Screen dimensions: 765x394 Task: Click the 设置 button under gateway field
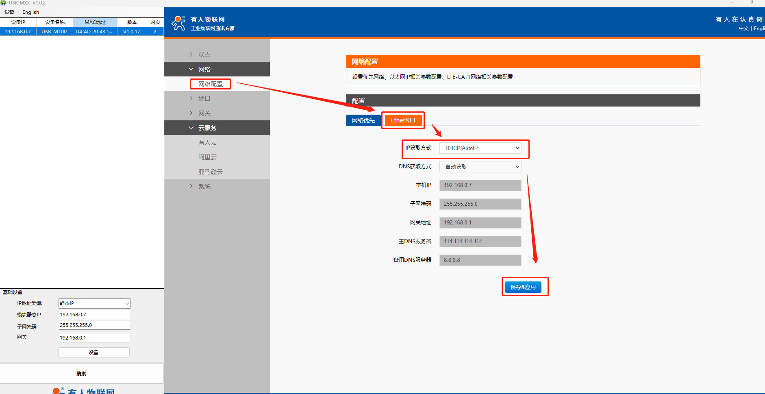coord(93,352)
